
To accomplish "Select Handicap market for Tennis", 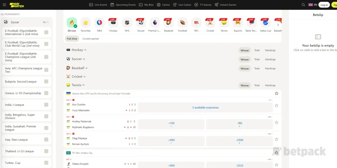I will tap(270, 85).
